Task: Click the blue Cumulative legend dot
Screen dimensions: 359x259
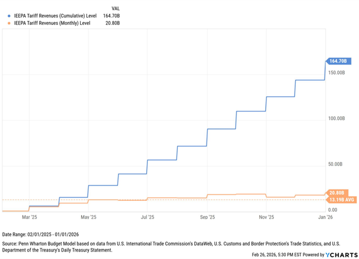Action: tap(9, 16)
